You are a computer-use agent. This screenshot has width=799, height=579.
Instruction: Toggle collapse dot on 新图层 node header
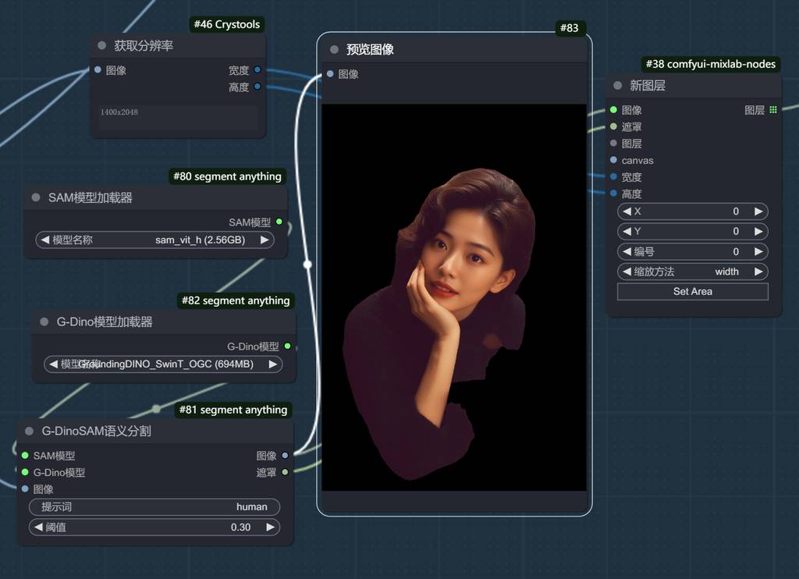(x=618, y=86)
